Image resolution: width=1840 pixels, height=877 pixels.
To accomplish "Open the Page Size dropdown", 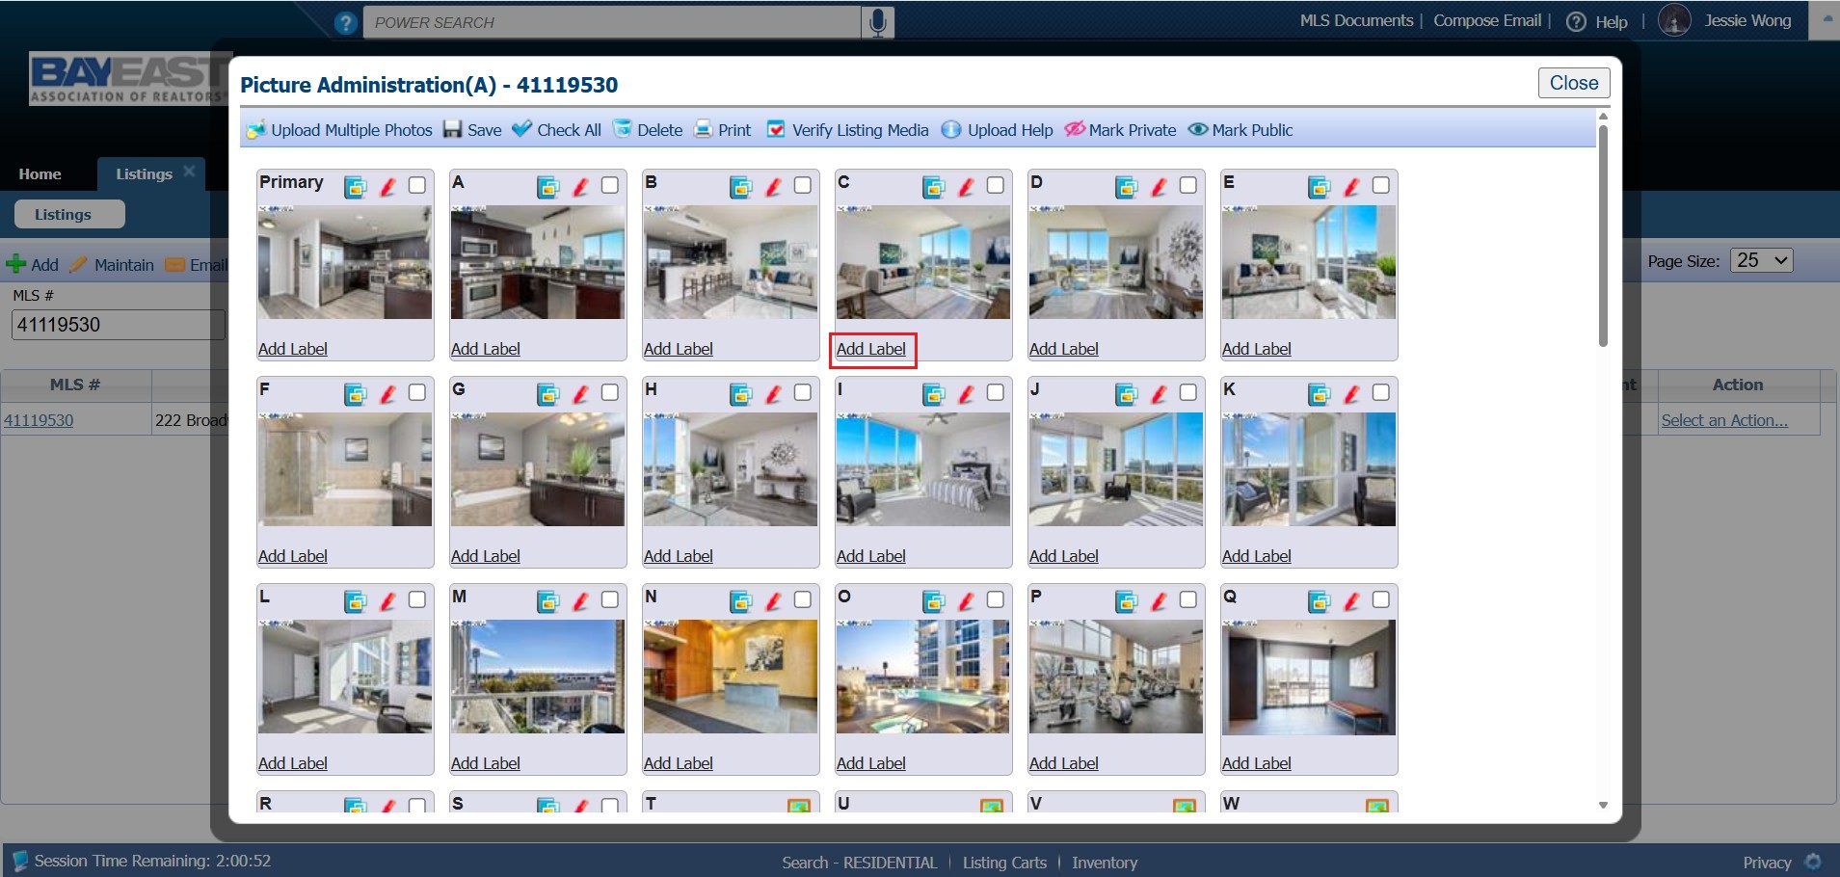I will point(1761,260).
